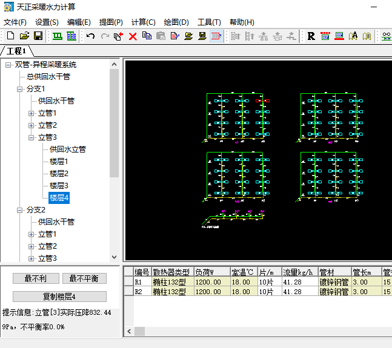
Task: Switch to the 工程1 tab
Action: coord(16,50)
